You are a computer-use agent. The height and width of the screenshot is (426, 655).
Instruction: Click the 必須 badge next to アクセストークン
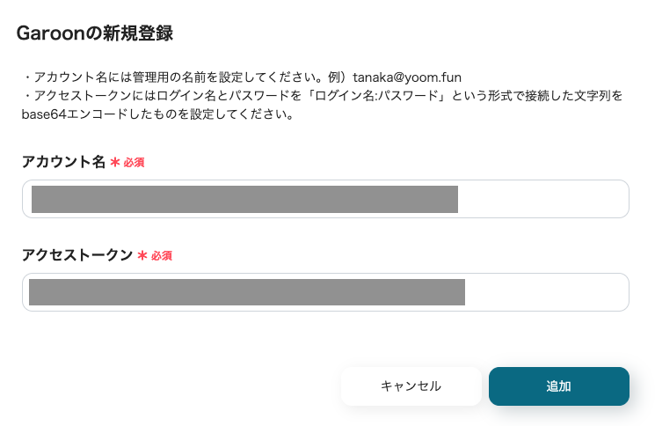coord(162,256)
